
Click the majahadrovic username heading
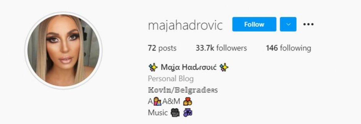coord(185,25)
